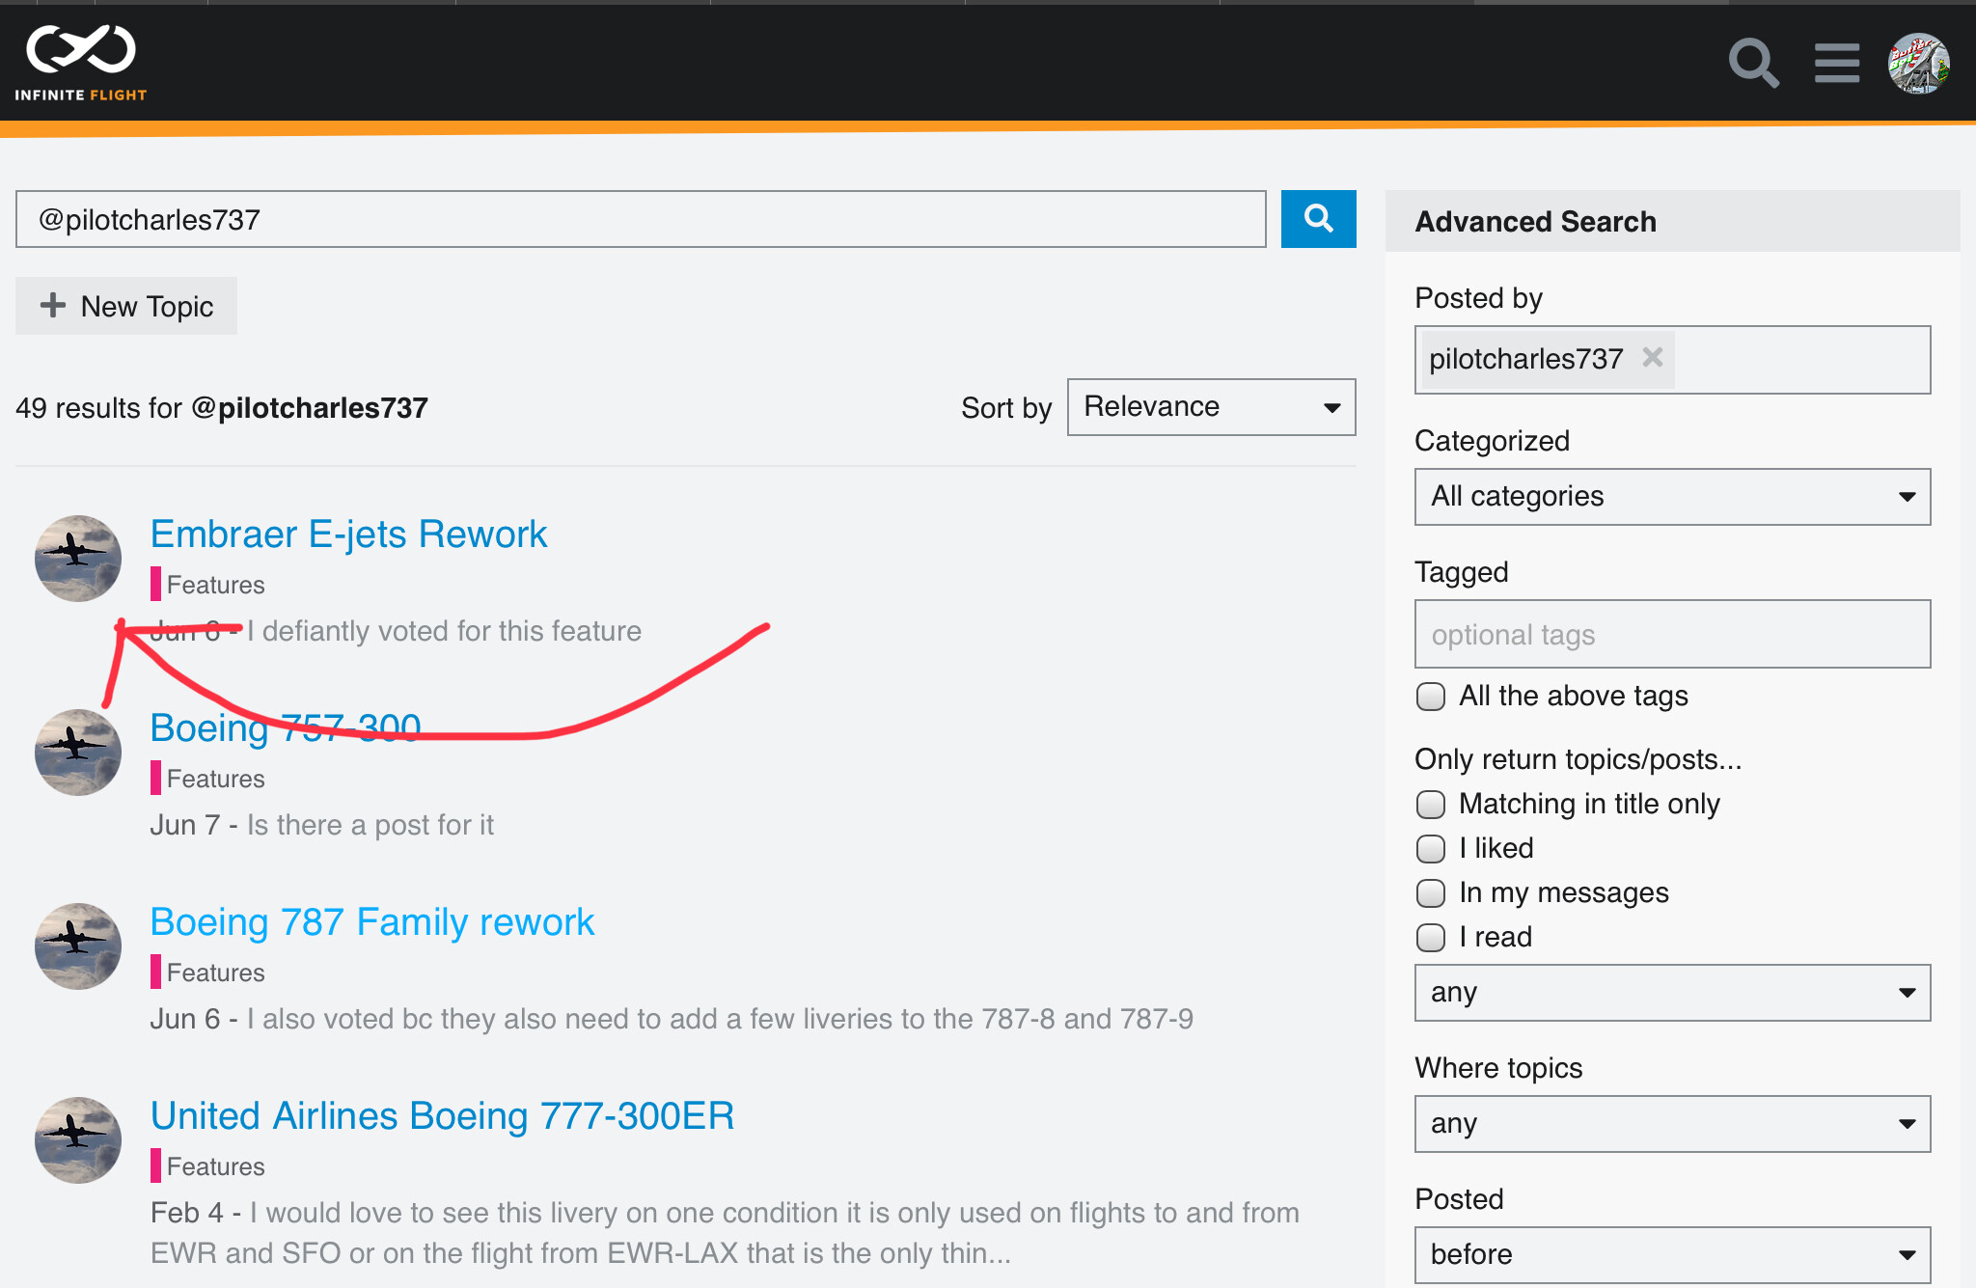Screen dimensions: 1976x1288
Task: Open the Posted before dropdown
Action: [x=1672, y=1254]
